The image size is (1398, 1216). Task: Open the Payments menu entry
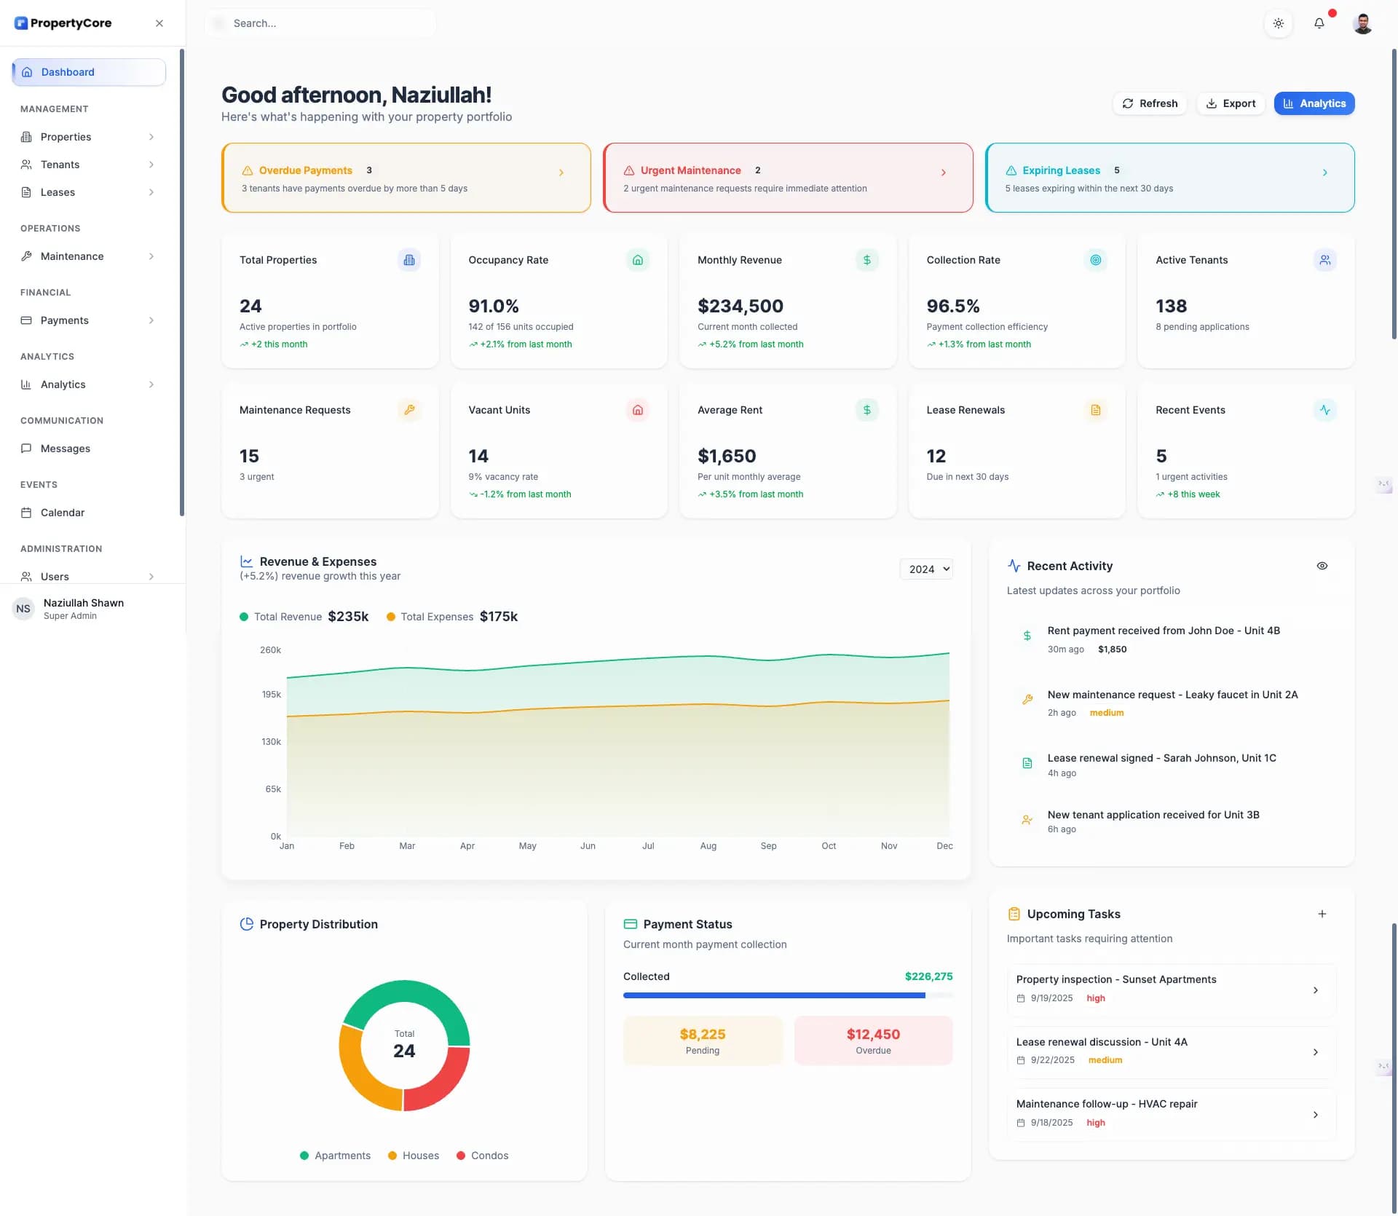click(x=65, y=320)
